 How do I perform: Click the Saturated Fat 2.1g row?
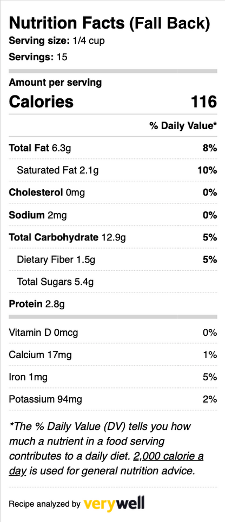113,170
